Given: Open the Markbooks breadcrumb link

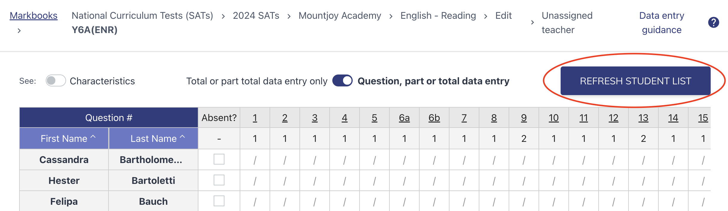Looking at the screenshot, I should [33, 15].
